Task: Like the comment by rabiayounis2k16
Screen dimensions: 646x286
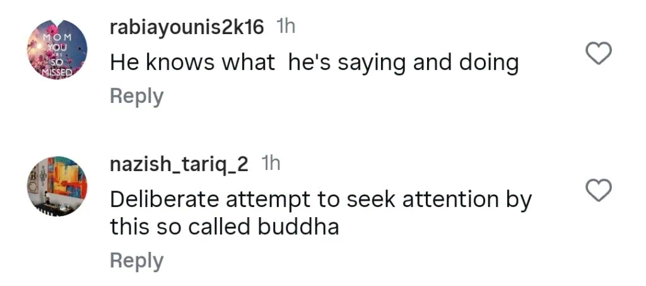Action: point(599,54)
